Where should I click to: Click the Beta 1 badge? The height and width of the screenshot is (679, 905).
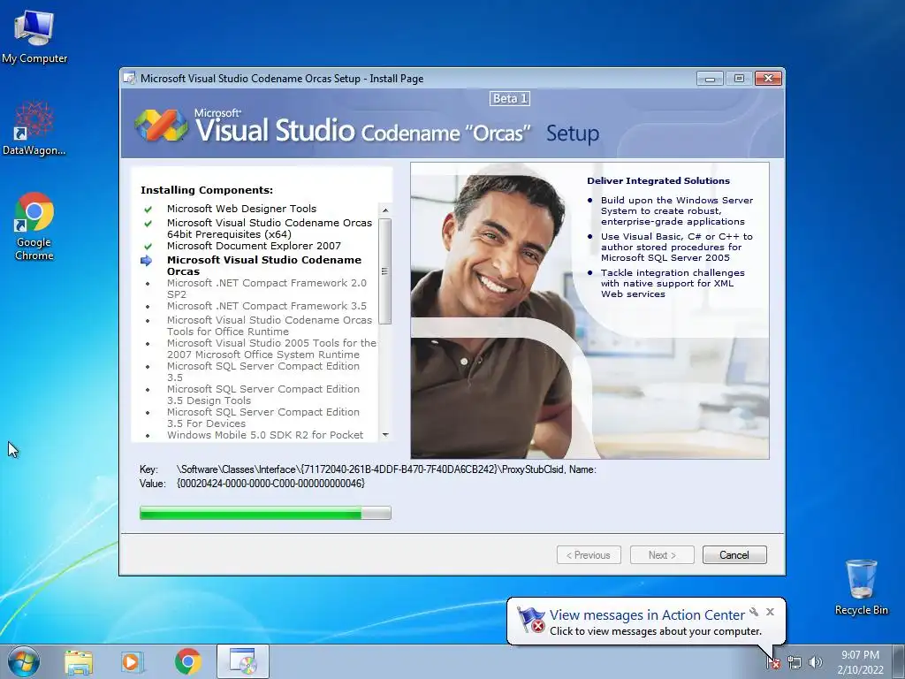pos(510,99)
